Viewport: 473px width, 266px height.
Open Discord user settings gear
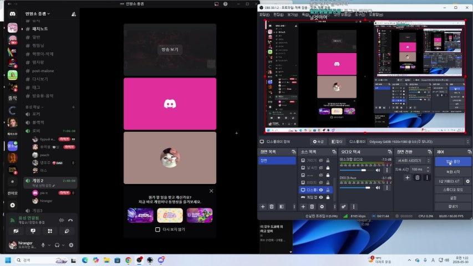[x=71, y=245]
